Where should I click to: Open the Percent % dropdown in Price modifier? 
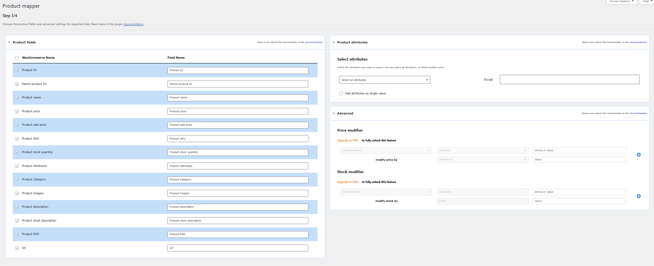483,160
